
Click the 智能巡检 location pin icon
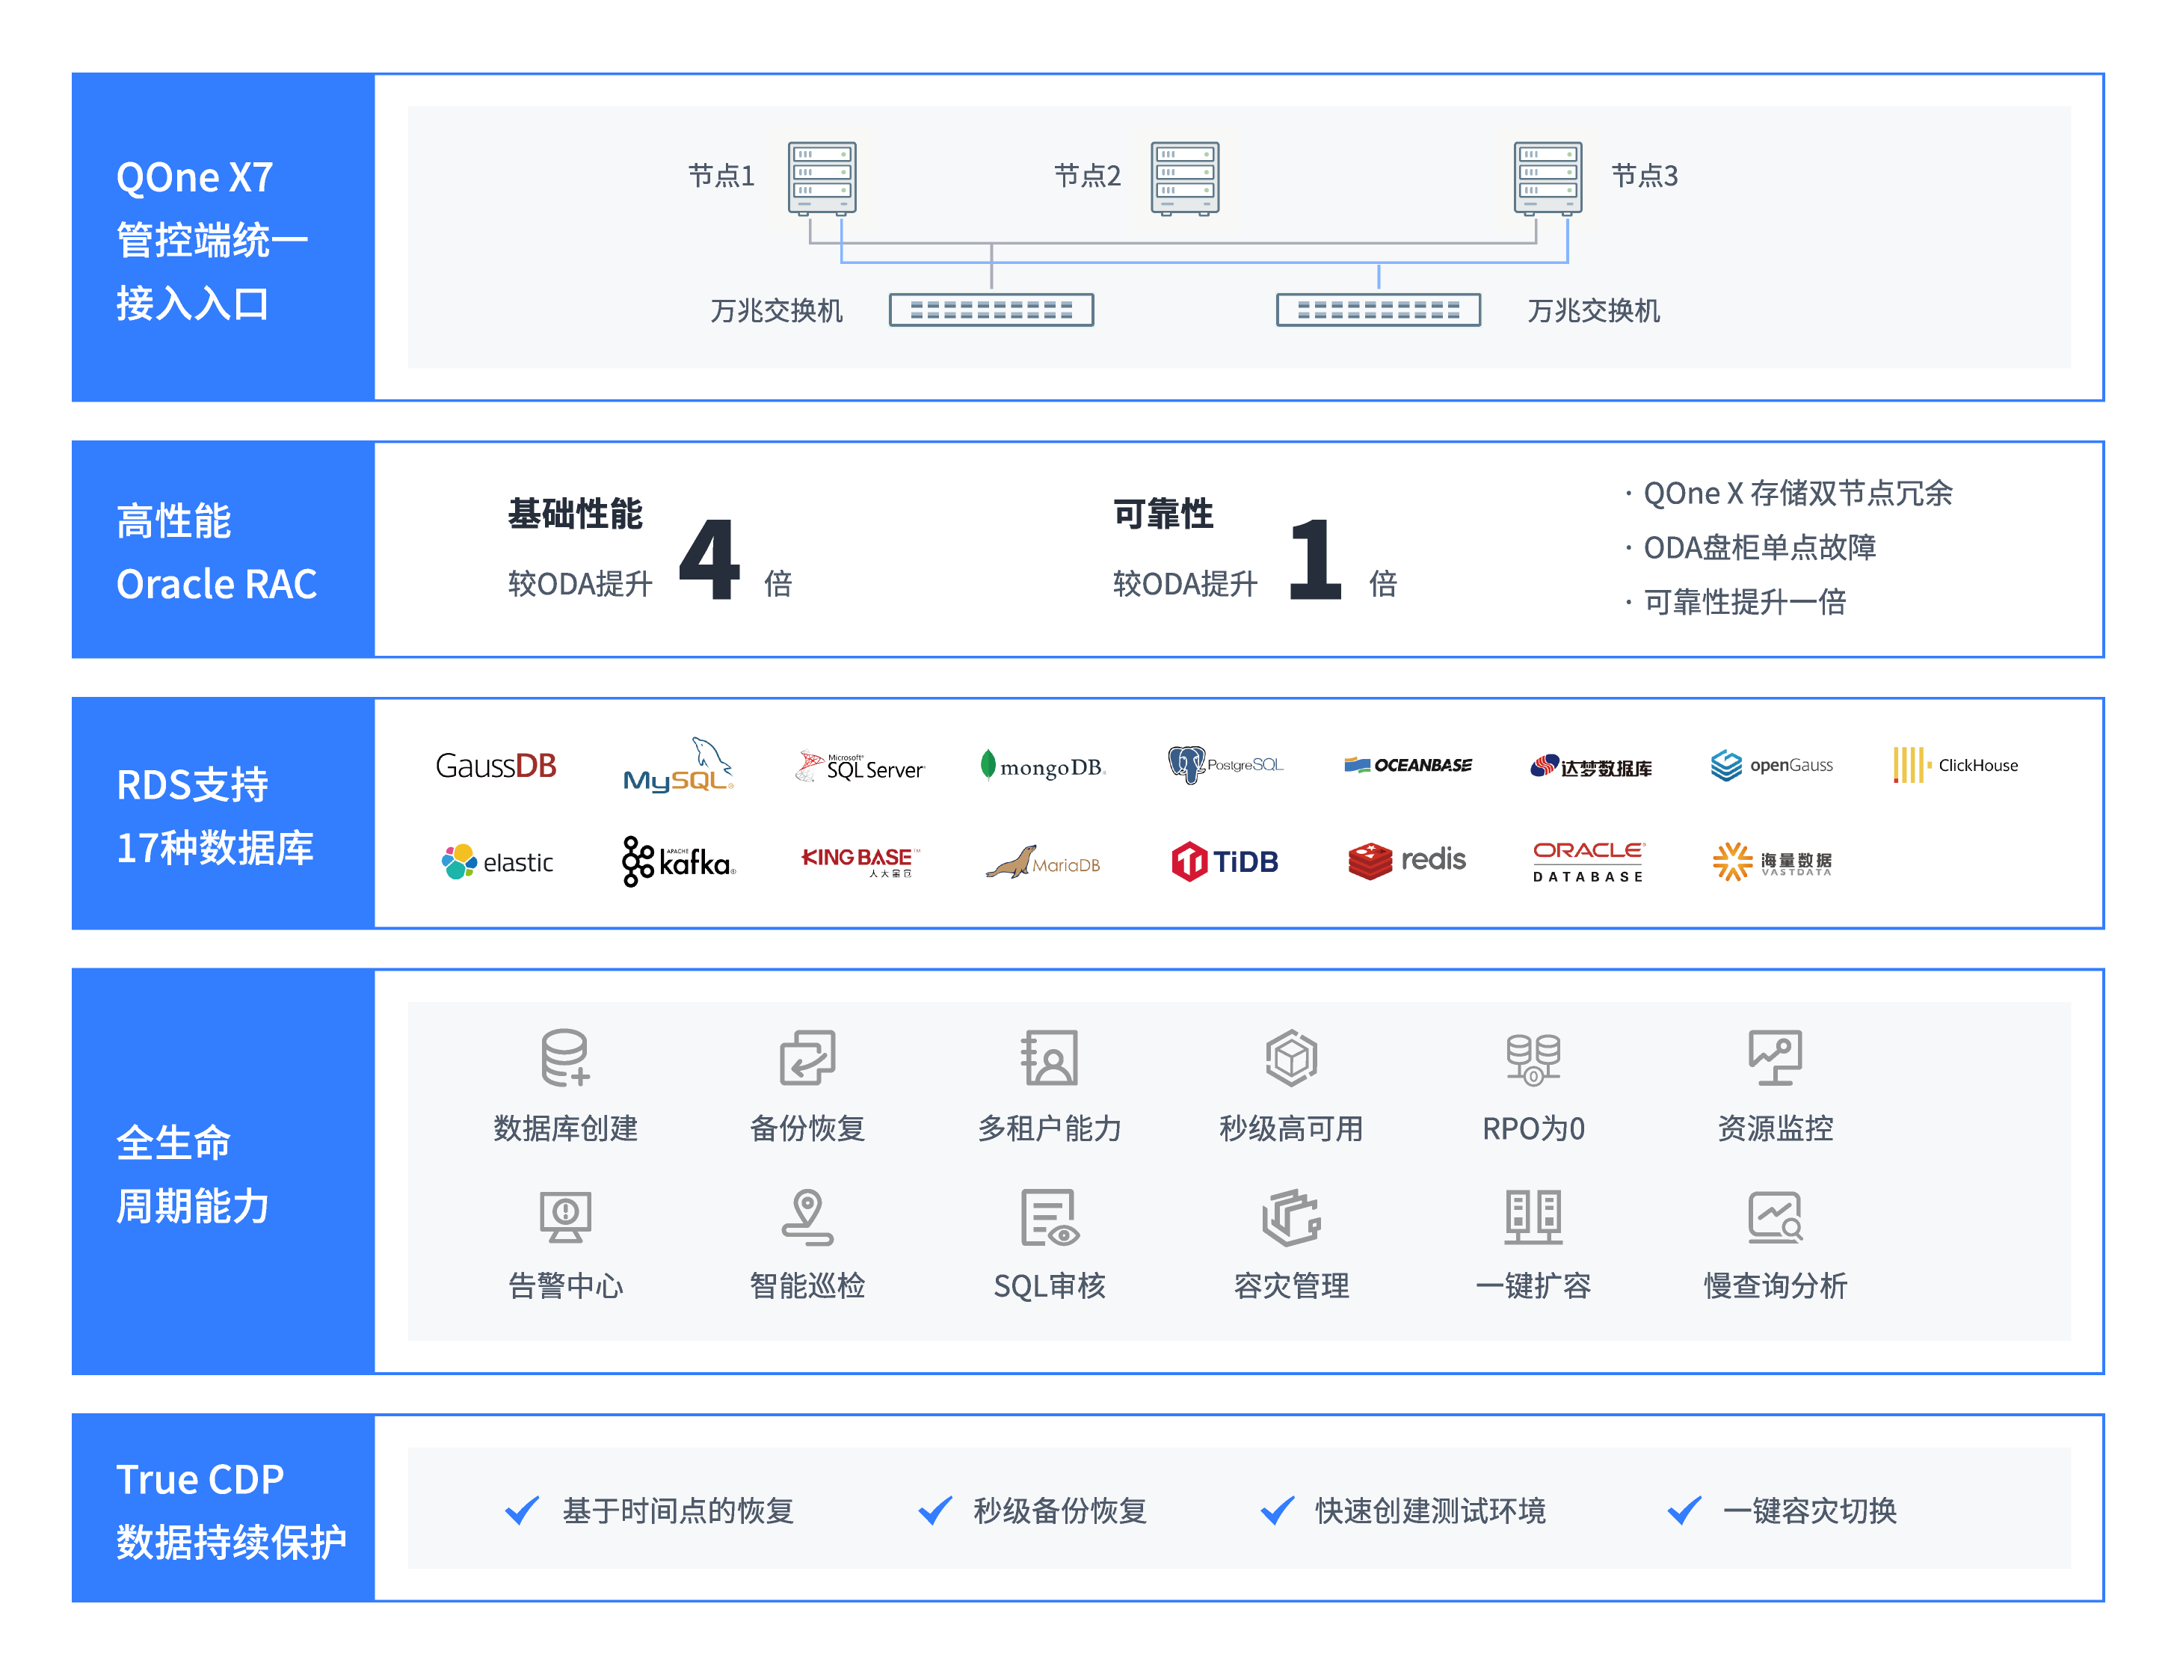click(807, 1217)
